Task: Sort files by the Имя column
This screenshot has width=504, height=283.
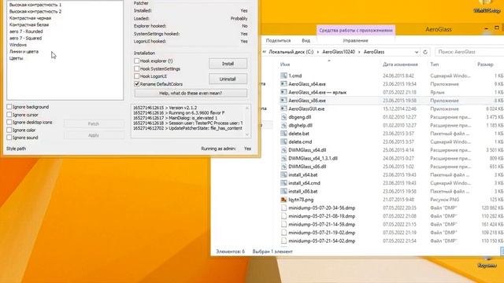Action: tap(285, 64)
